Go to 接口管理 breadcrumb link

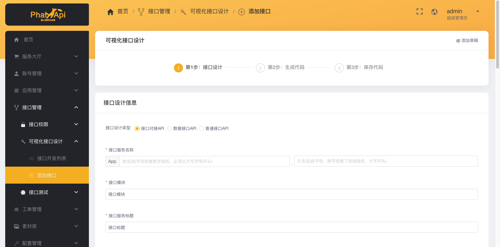click(159, 11)
